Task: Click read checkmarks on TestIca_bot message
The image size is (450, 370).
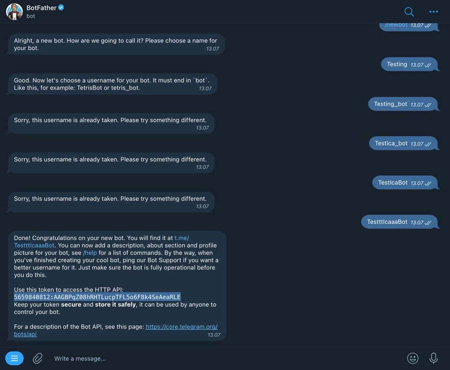Action: tap(428, 144)
